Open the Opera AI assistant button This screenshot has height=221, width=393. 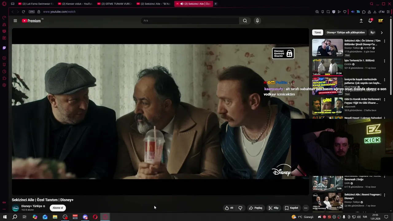tap(381, 12)
